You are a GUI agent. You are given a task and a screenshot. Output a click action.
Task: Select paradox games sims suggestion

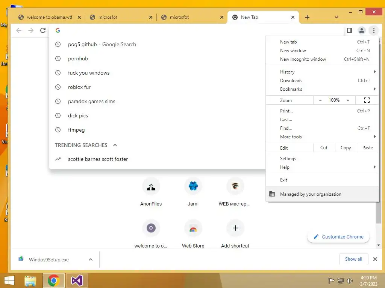click(157, 101)
